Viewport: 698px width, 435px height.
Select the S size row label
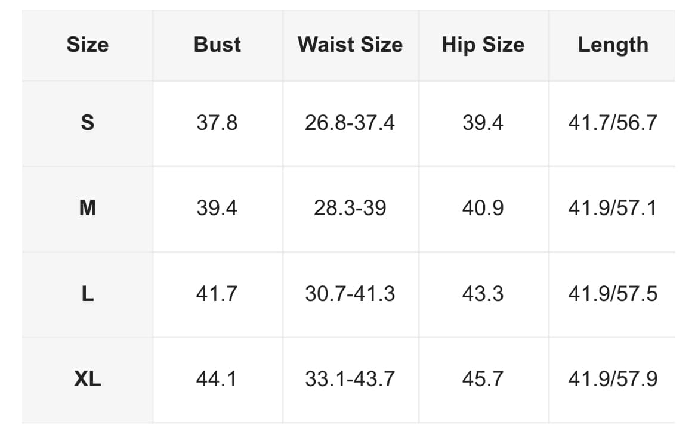pos(88,122)
